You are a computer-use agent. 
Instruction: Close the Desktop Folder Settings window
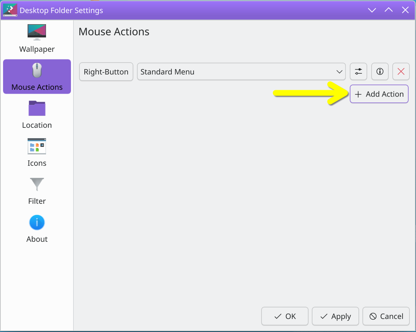[x=405, y=10]
